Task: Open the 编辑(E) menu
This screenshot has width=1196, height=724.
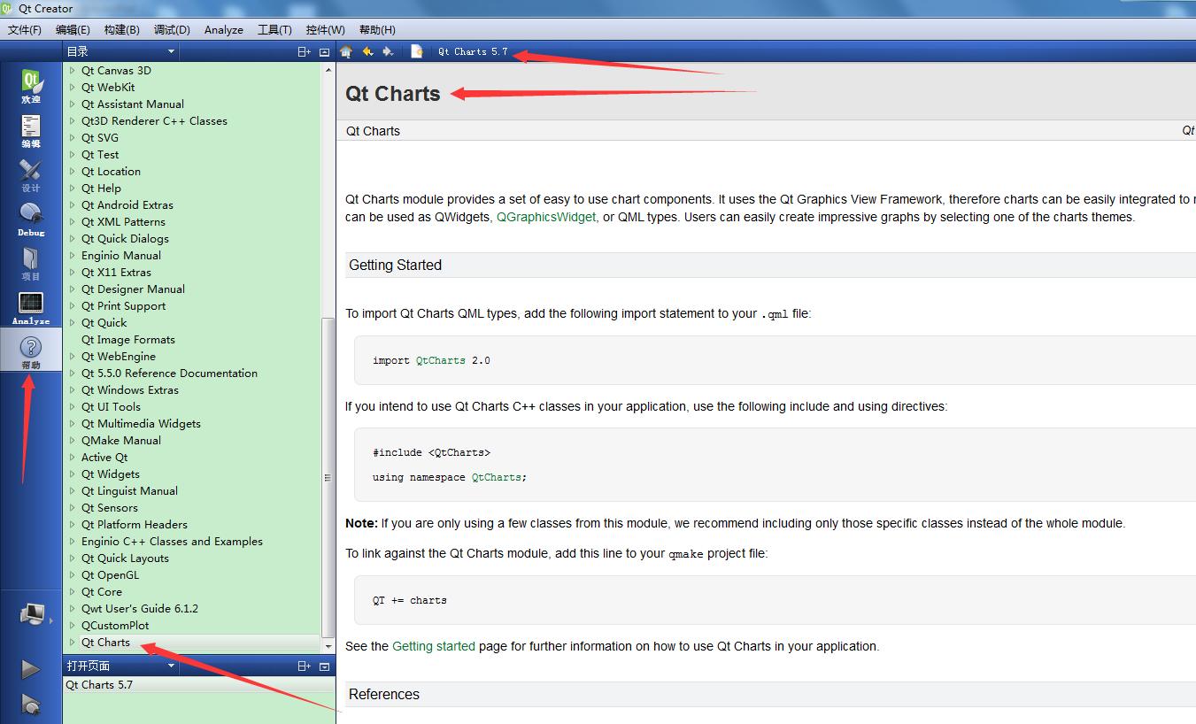Action: [73, 30]
